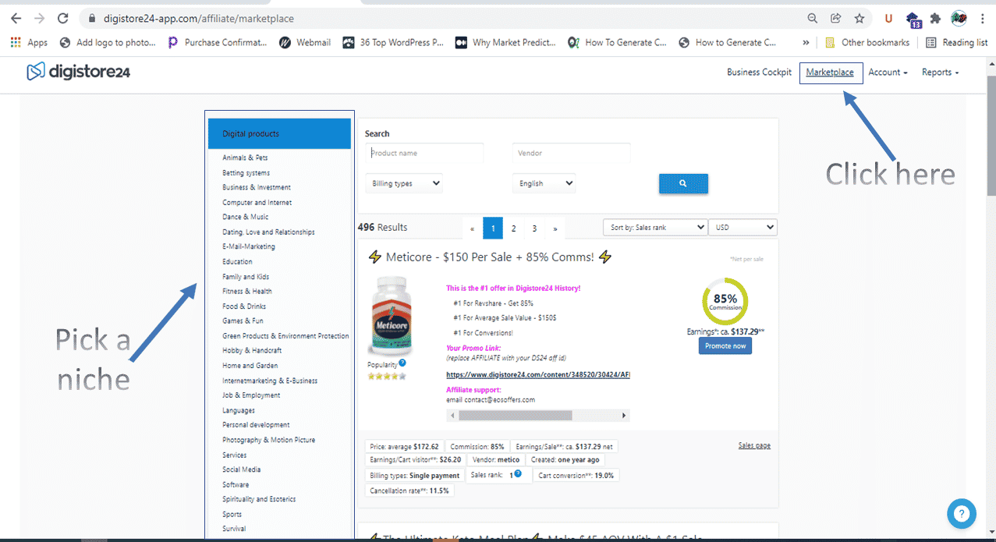The image size is (996, 542).
Task: Click the browser back arrow
Action: [x=16, y=18]
